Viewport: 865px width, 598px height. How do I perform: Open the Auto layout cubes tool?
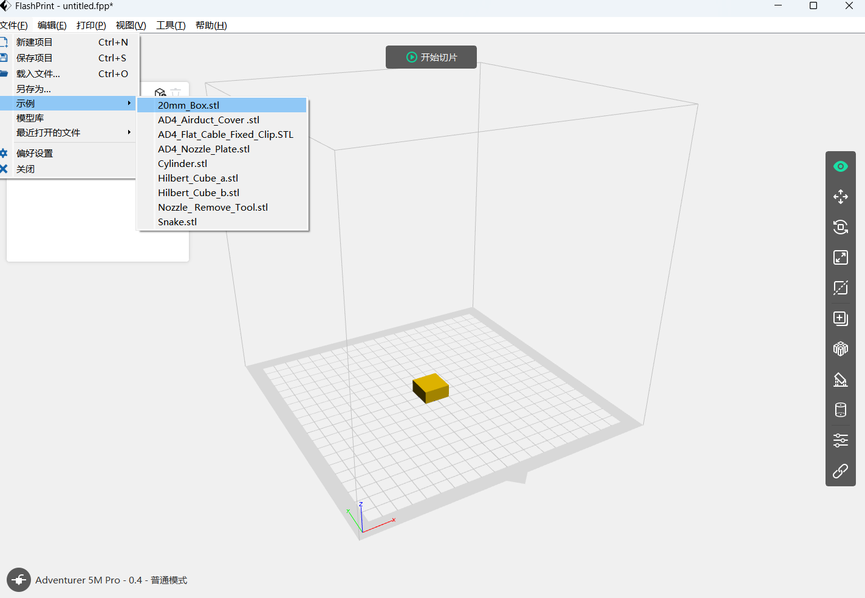pos(840,349)
